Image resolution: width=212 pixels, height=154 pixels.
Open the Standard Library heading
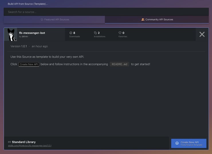pyautogui.click(x=24, y=142)
